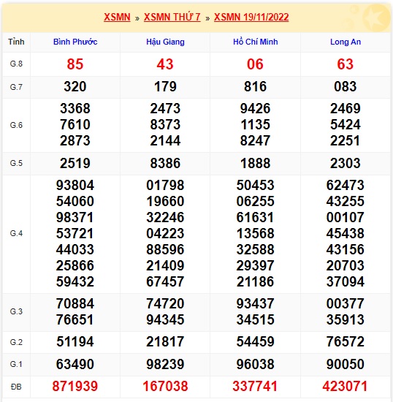
Task: Click G.1 number 98239
Action: (x=165, y=364)
